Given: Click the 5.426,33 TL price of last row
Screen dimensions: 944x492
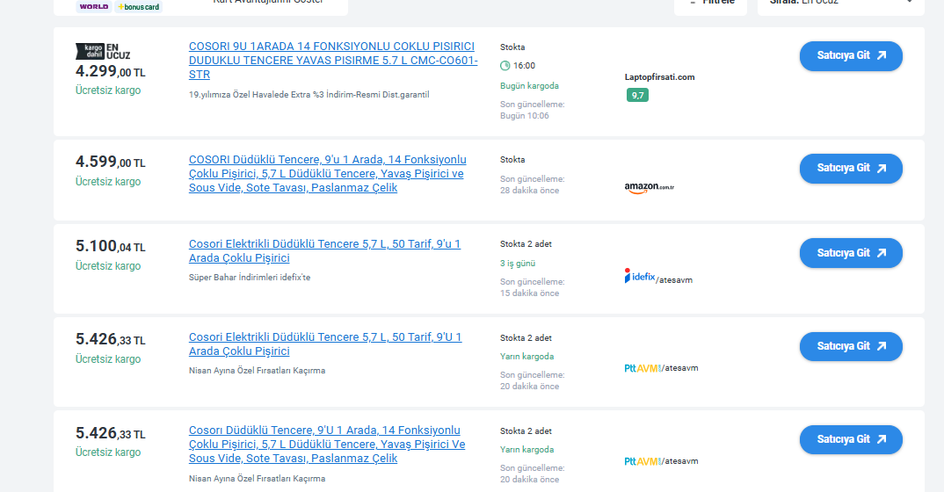Looking at the screenshot, I should pos(110,433).
